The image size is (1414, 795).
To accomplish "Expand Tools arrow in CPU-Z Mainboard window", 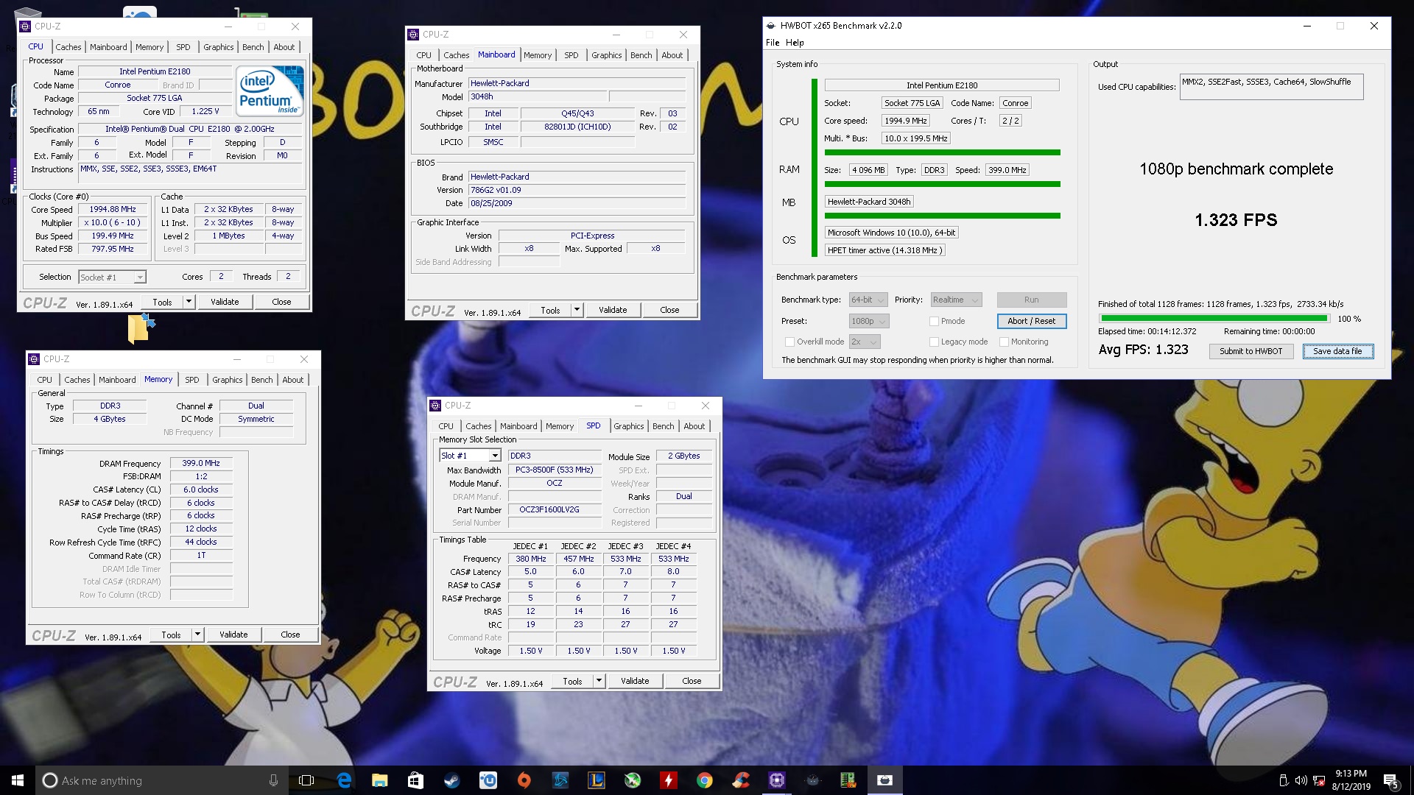I will 577,310.
